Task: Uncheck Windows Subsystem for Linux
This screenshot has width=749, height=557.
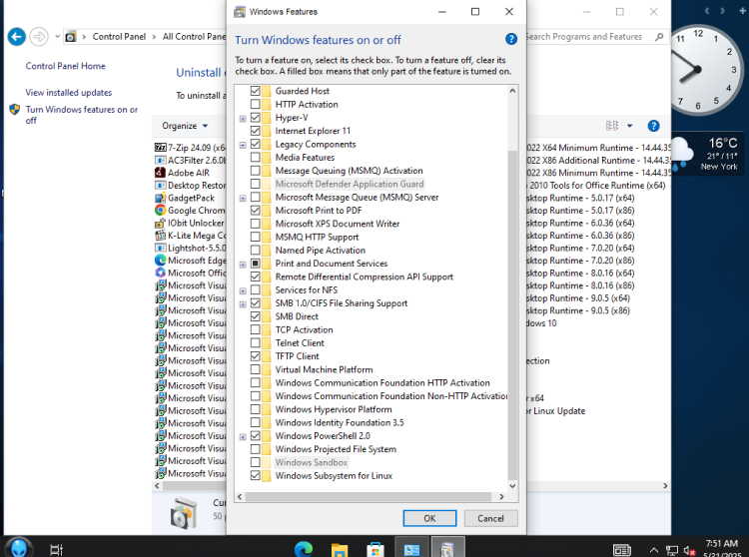Action: (x=255, y=475)
